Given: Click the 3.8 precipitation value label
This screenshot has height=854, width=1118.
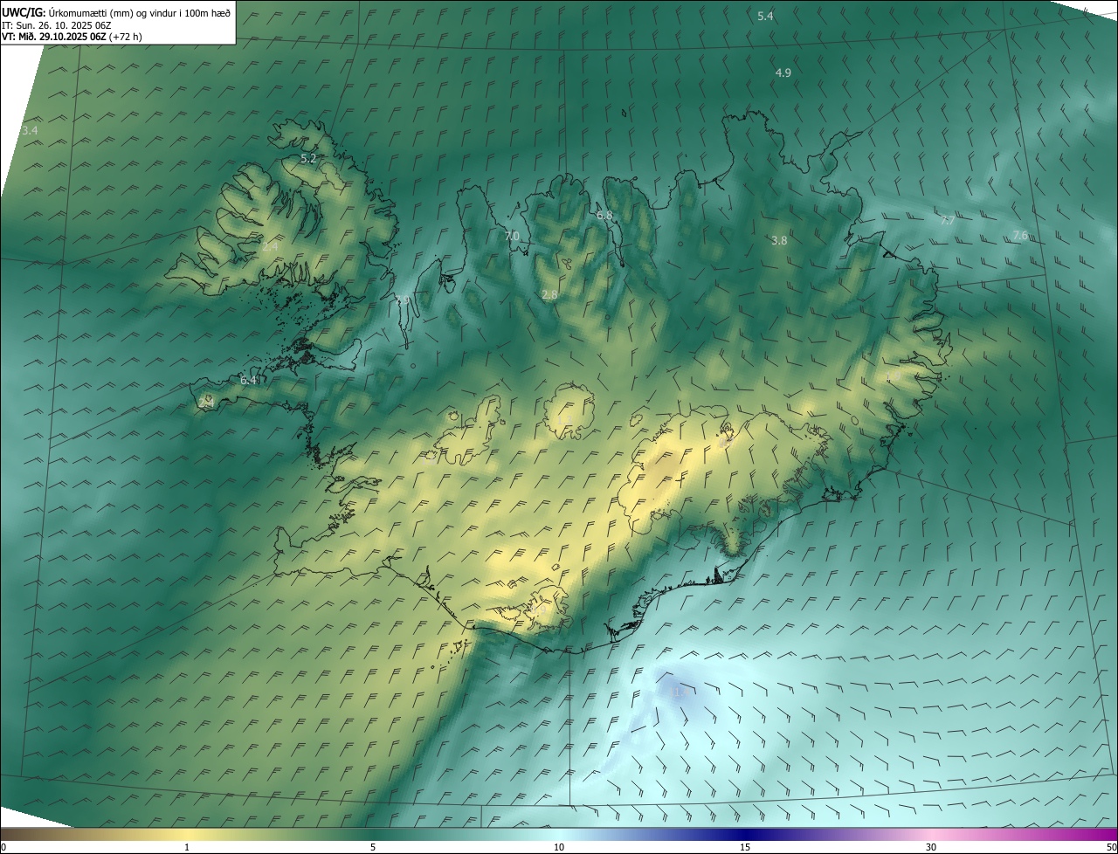Looking at the screenshot, I should coord(779,240).
